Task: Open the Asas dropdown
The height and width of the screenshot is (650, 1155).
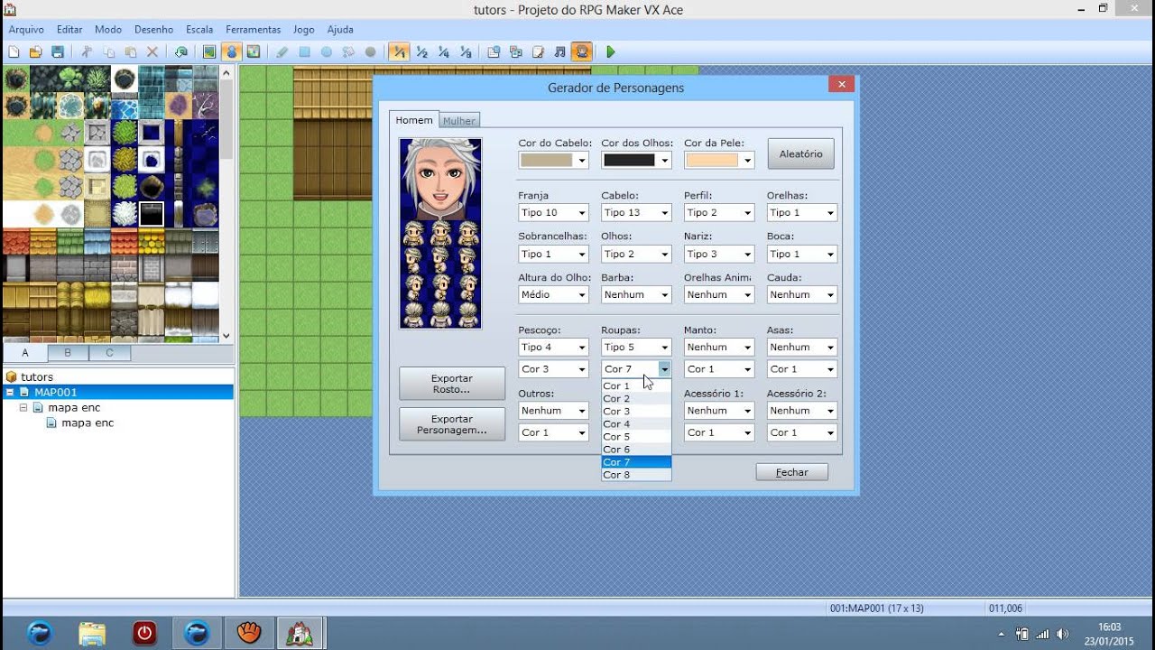Action: tap(802, 348)
